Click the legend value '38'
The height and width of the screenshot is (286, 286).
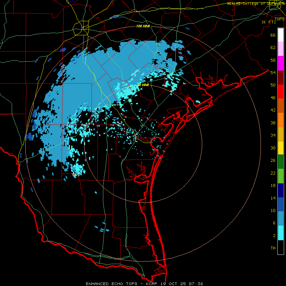(273, 123)
